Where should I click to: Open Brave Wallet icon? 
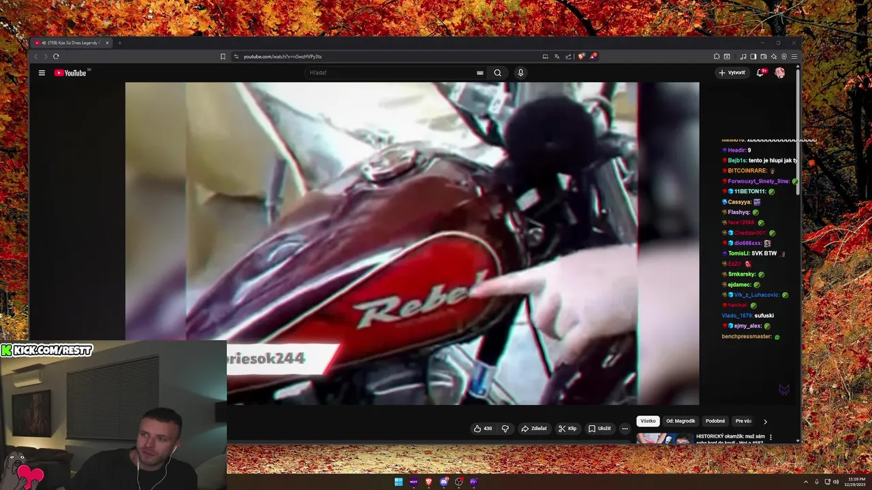[764, 56]
